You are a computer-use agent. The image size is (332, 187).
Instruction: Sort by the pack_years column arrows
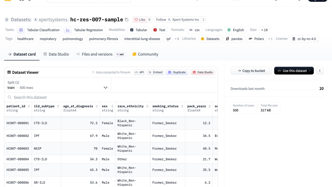(210, 106)
